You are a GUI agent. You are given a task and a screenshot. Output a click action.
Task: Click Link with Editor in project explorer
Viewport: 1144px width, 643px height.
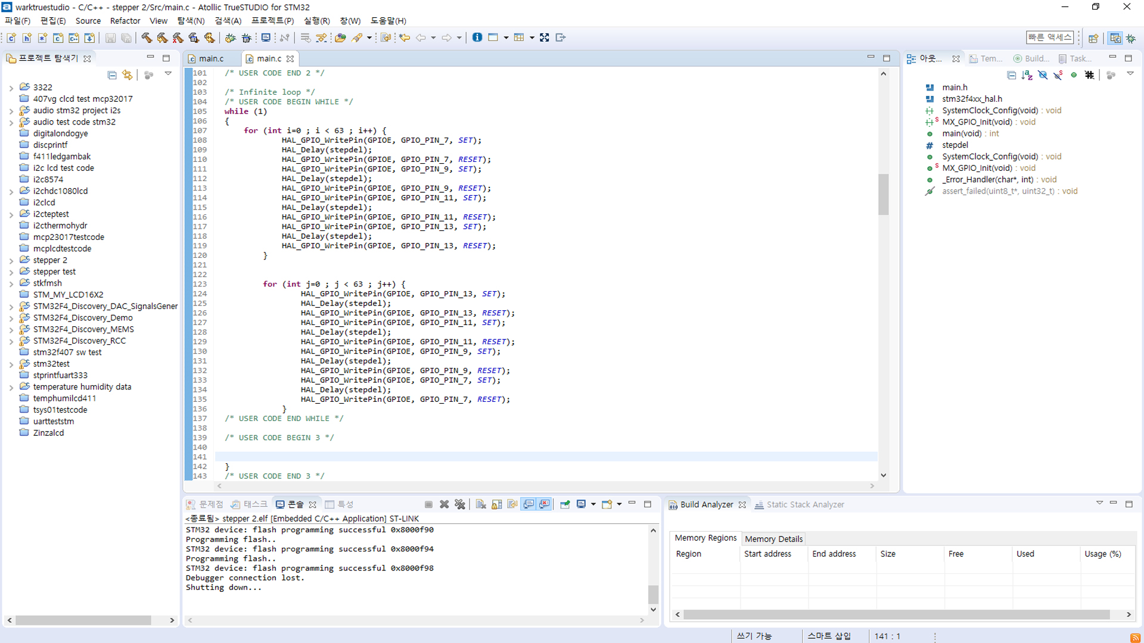pyautogui.click(x=127, y=75)
